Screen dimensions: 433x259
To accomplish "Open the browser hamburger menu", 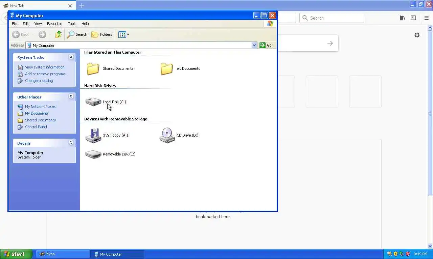I will pyautogui.click(x=427, y=18).
